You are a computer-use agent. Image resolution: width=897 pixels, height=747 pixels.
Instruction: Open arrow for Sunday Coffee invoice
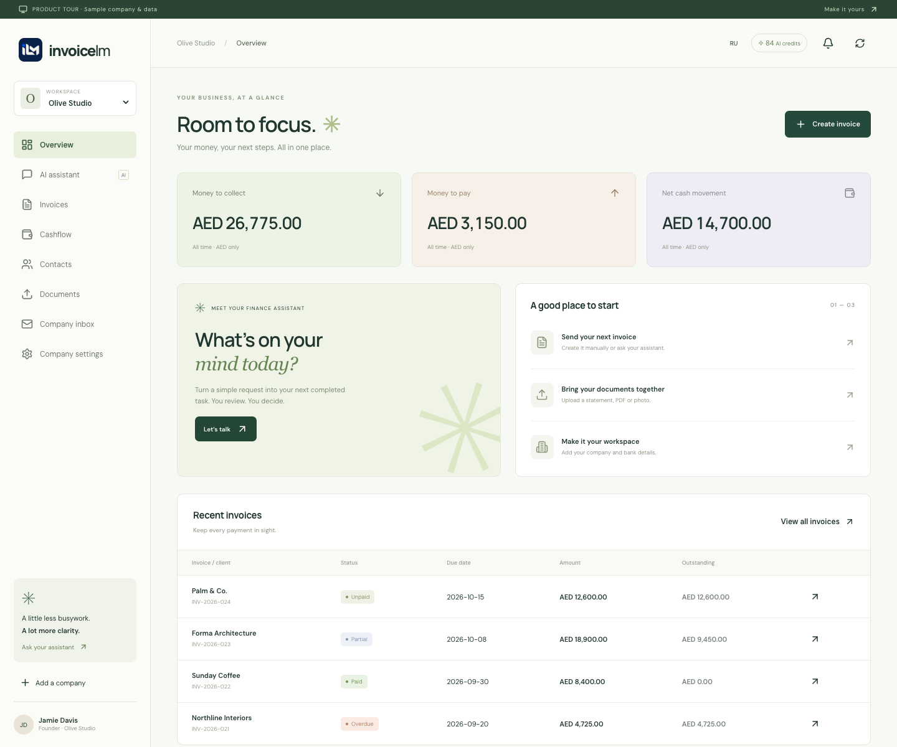coord(815,682)
